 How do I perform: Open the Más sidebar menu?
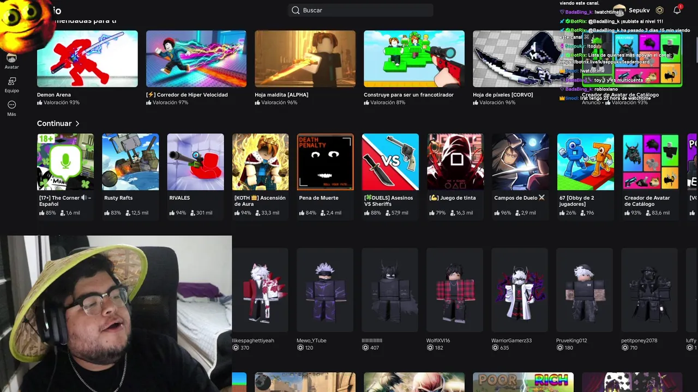[11, 105]
